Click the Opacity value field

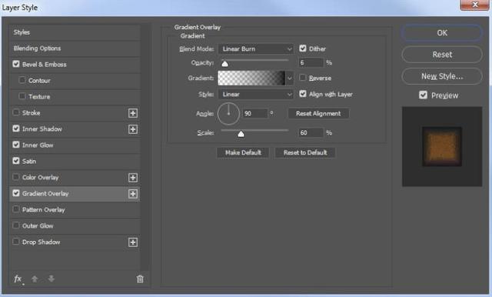click(x=311, y=62)
